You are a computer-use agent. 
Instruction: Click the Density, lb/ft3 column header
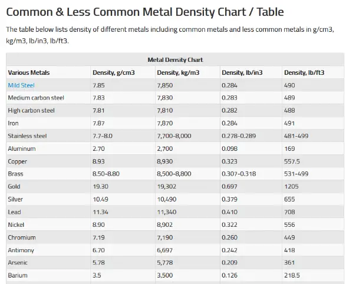click(304, 72)
